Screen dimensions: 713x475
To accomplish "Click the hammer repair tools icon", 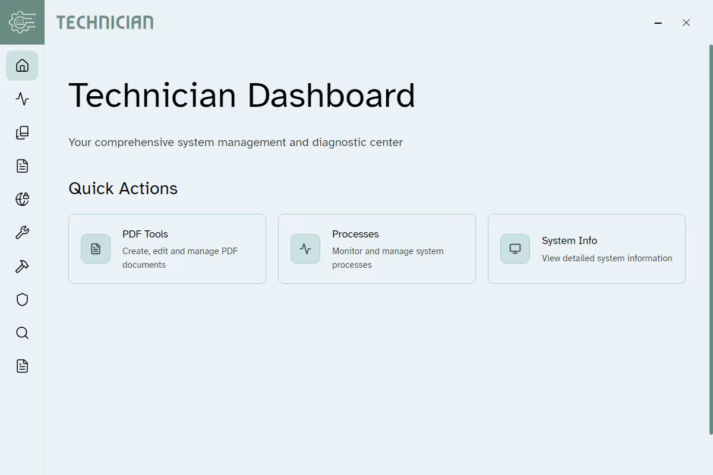I will (22, 266).
